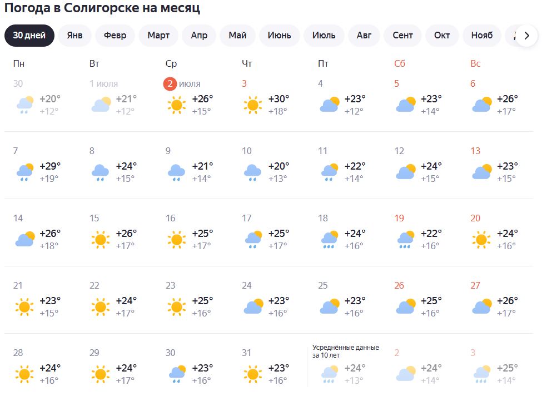Click the sunny icon for July 3
The height and width of the screenshot is (396, 542).
coord(253,105)
